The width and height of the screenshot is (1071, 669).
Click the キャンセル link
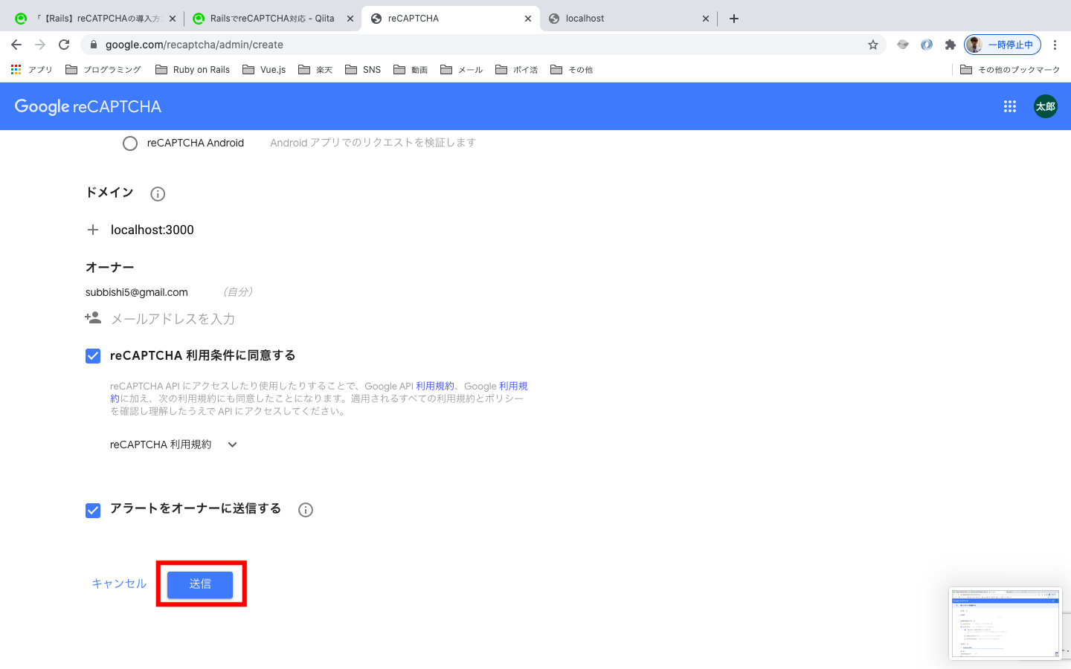[x=119, y=584]
